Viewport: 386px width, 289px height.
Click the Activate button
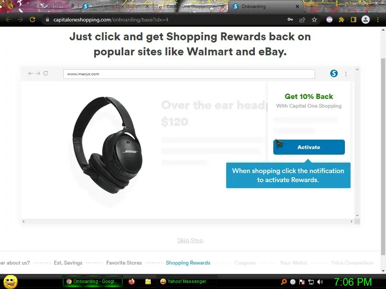pyautogui.click(x=309, y=147)
